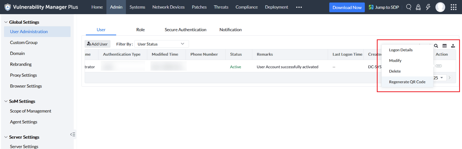Switch to the Secure Authentication tab
The image size is (462, 149).
tap(186, 30)
